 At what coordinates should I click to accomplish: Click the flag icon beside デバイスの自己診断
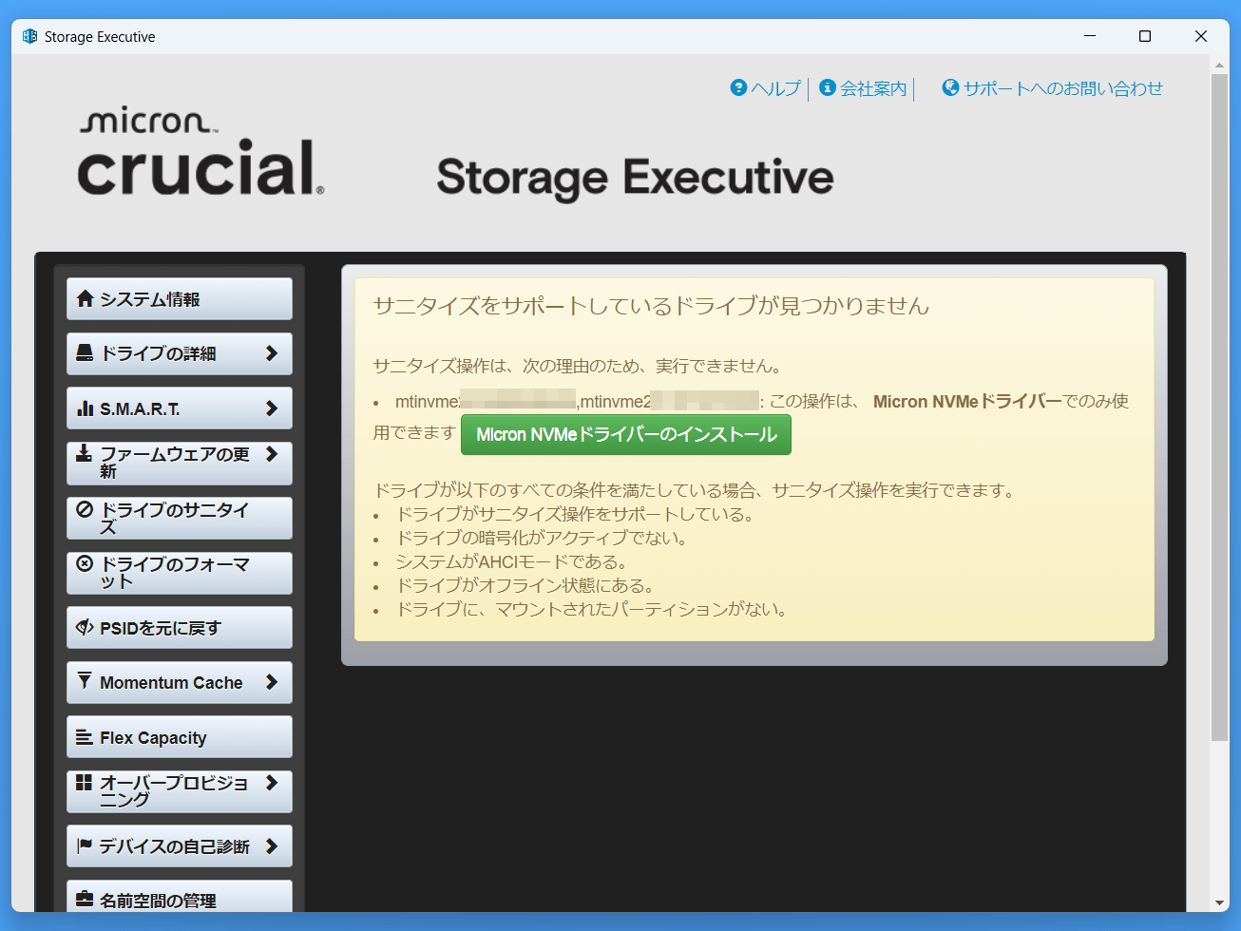point(85,845)
